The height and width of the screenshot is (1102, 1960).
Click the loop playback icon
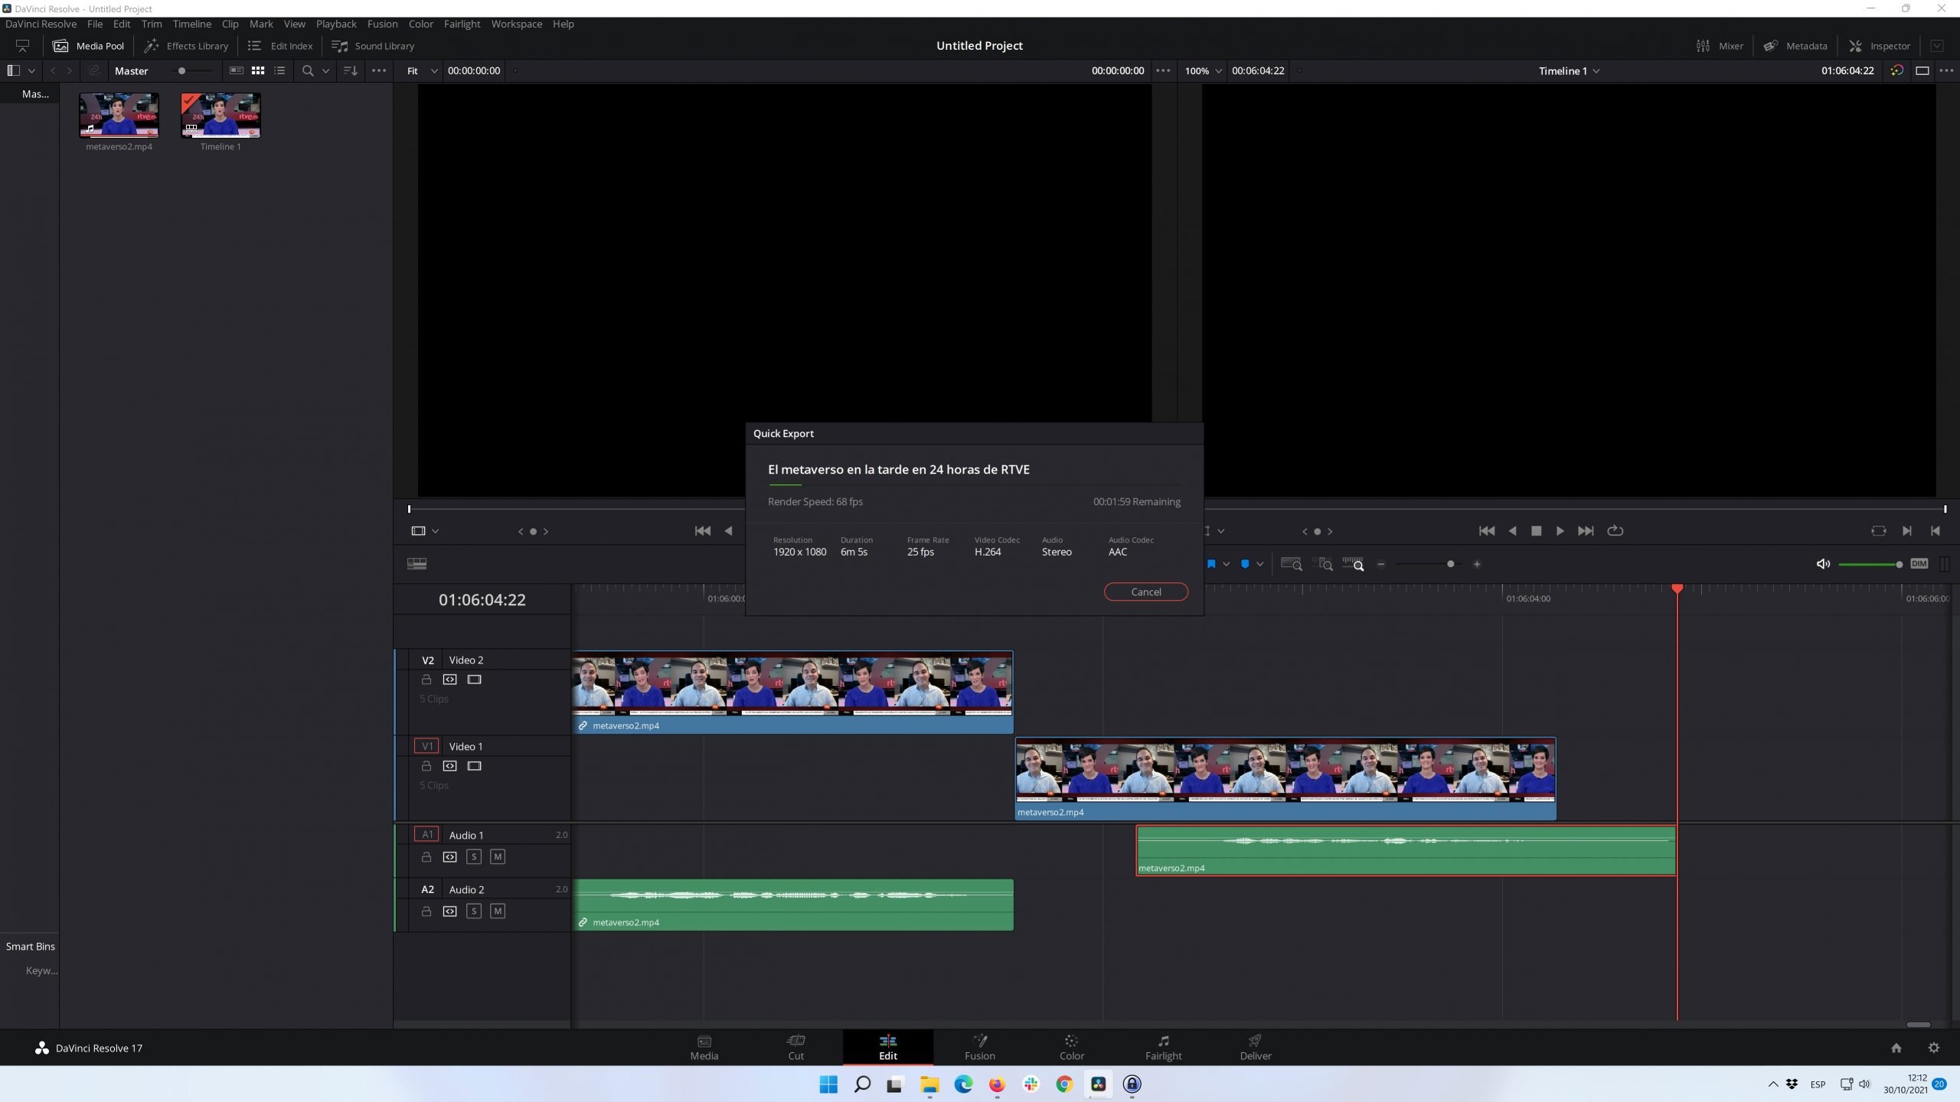tap(1615, 531)
